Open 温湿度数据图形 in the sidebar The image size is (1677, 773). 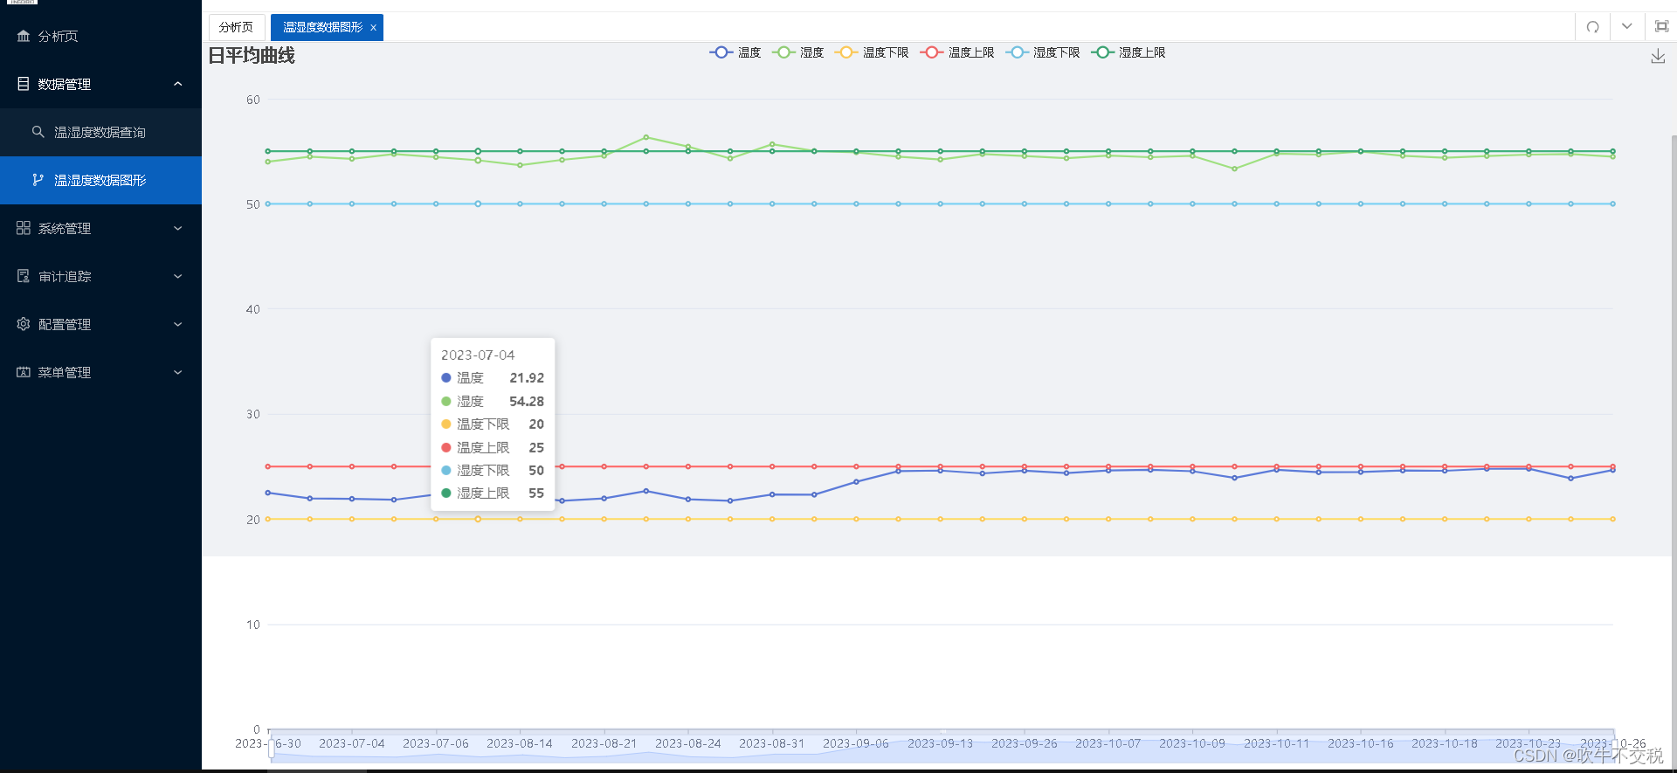pos(100,180)
